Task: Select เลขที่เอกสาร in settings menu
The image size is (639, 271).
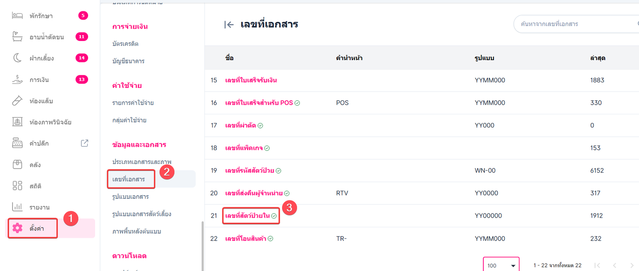Action: (x=129, y=179)
